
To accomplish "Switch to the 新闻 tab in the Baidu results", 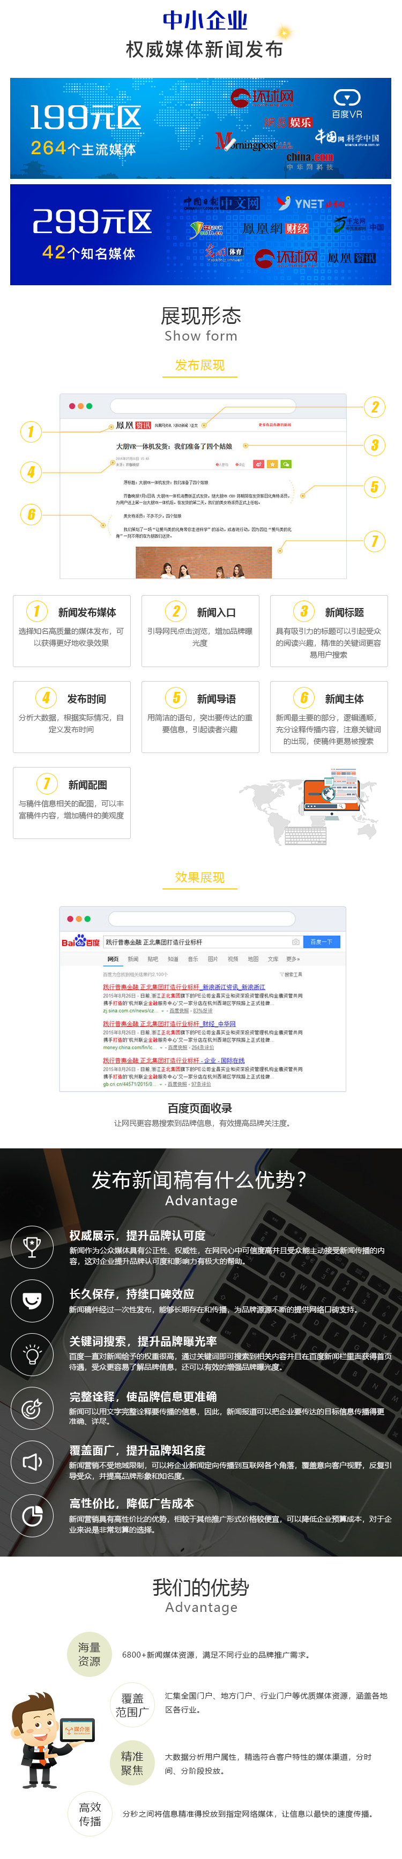I will coord(132,959).
